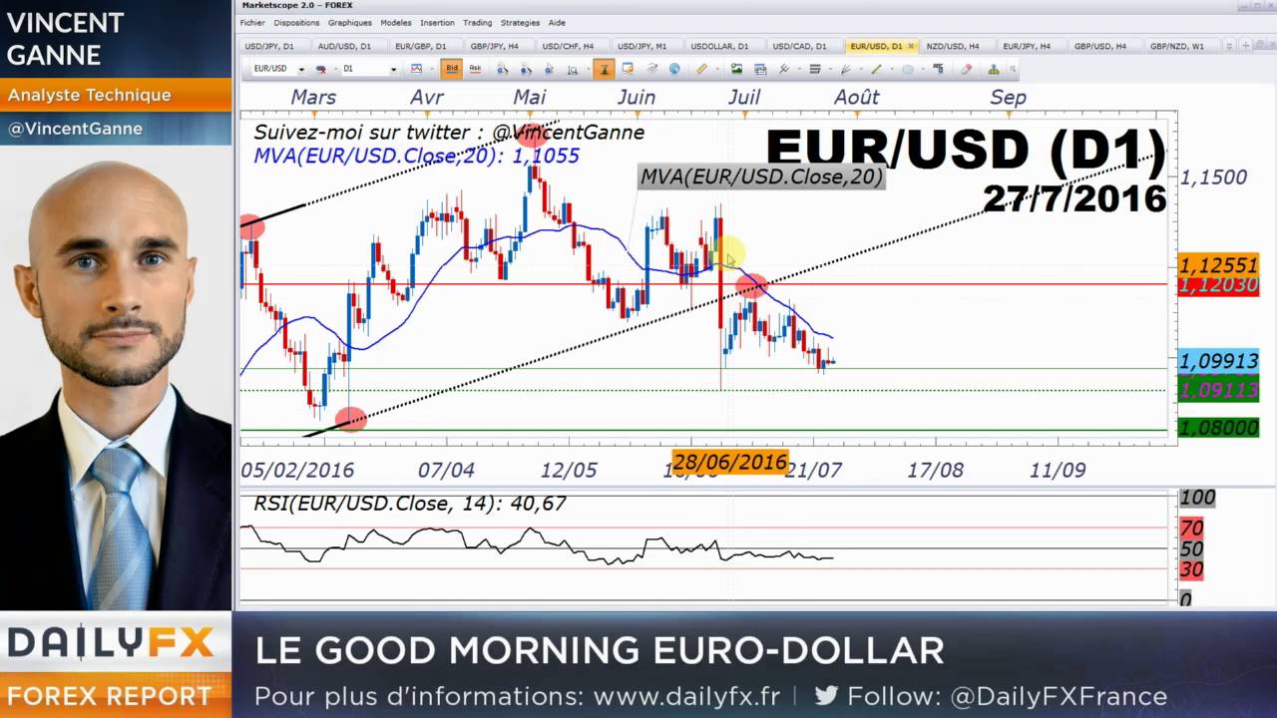The height and width of the screenshot is (718, 1277).
Task: Click the 28/06/2016 date marker
Action: (729, 462)
